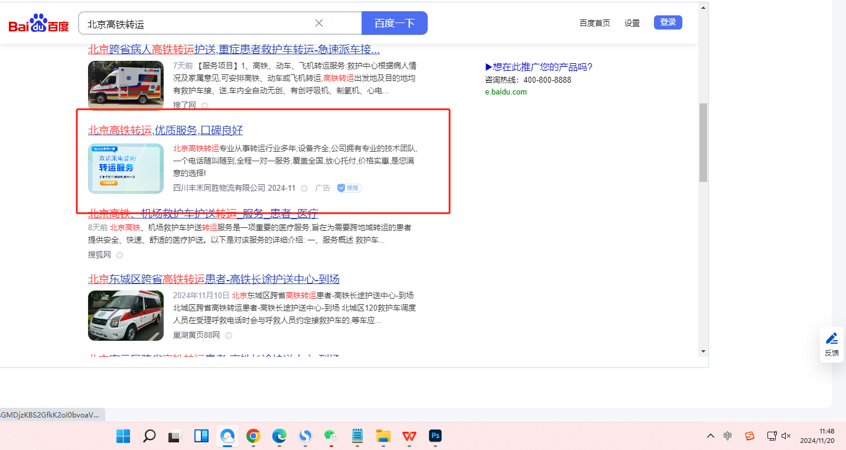Open the 北京高铁转运,优质服务,口碑良好 ad link

pyautogui.click(x=165, y=131)
